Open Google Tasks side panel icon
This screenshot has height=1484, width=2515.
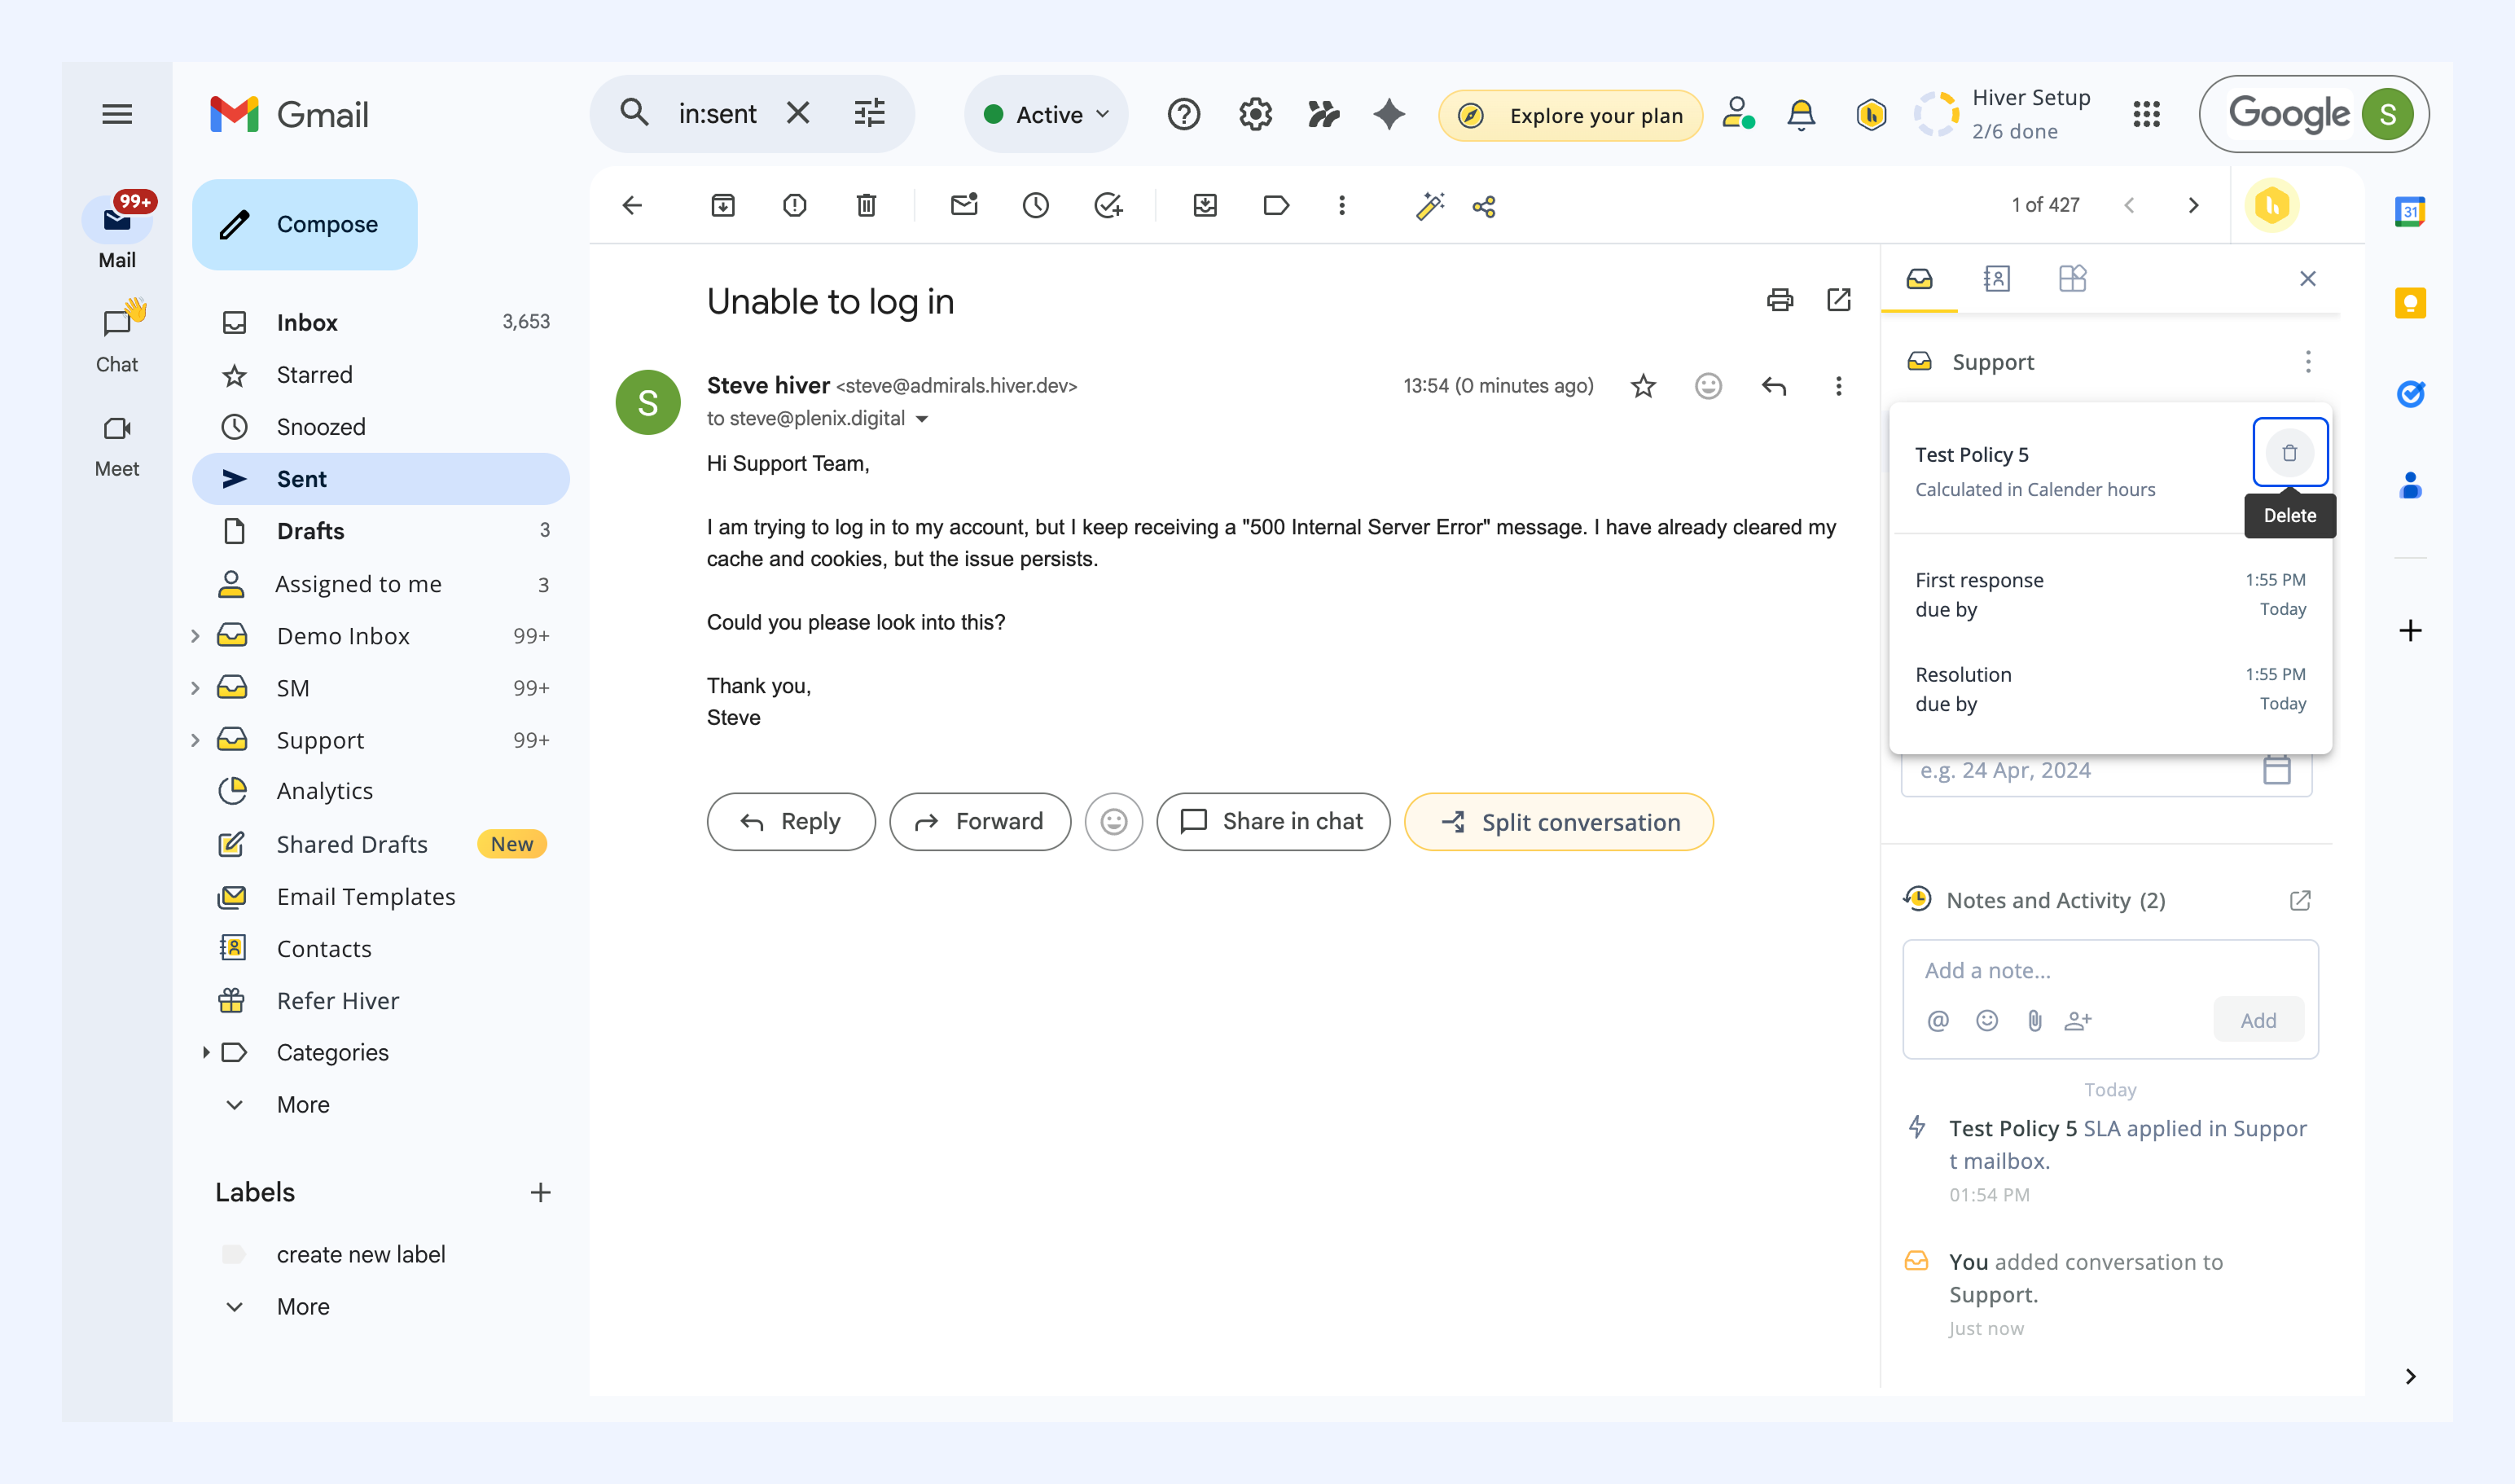point(2410,394)
